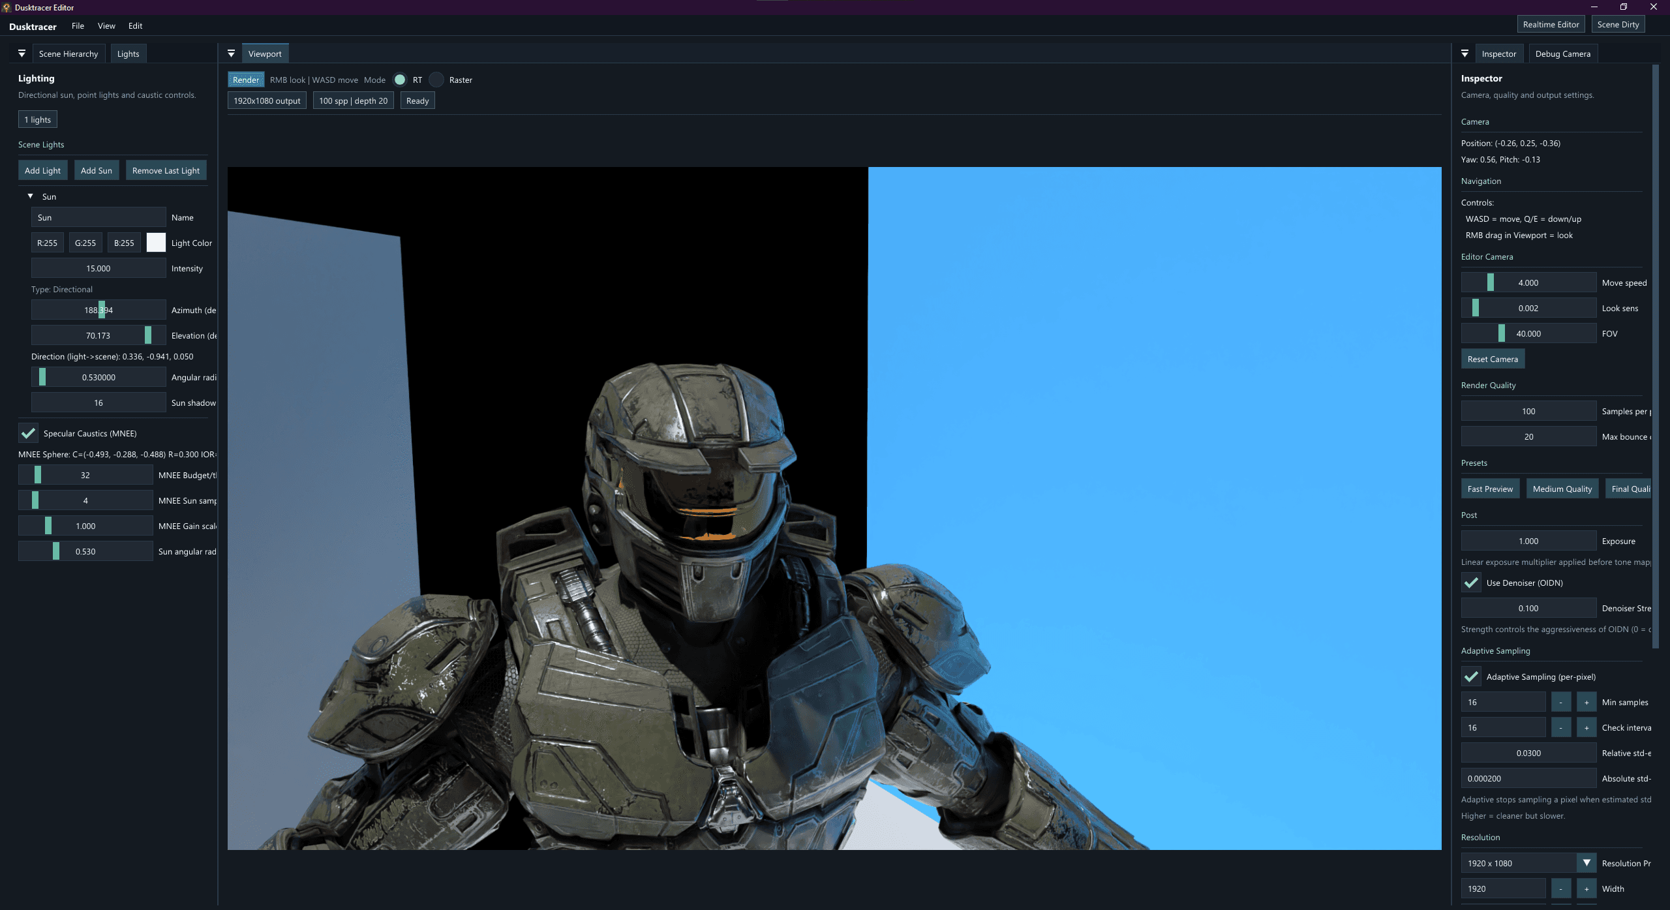1670x910 pixels.
Task: Switch to the Scene Hierarchy tab
Action: (x=68, y=53)
